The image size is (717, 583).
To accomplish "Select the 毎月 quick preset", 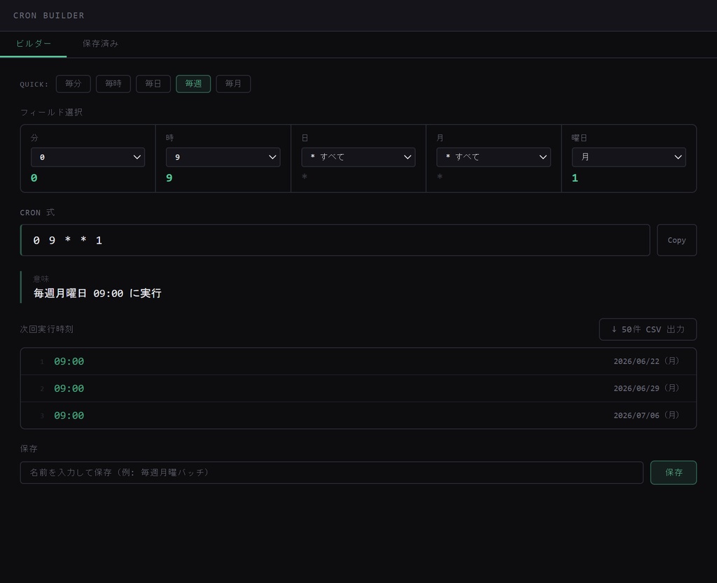I will (233, 83).
